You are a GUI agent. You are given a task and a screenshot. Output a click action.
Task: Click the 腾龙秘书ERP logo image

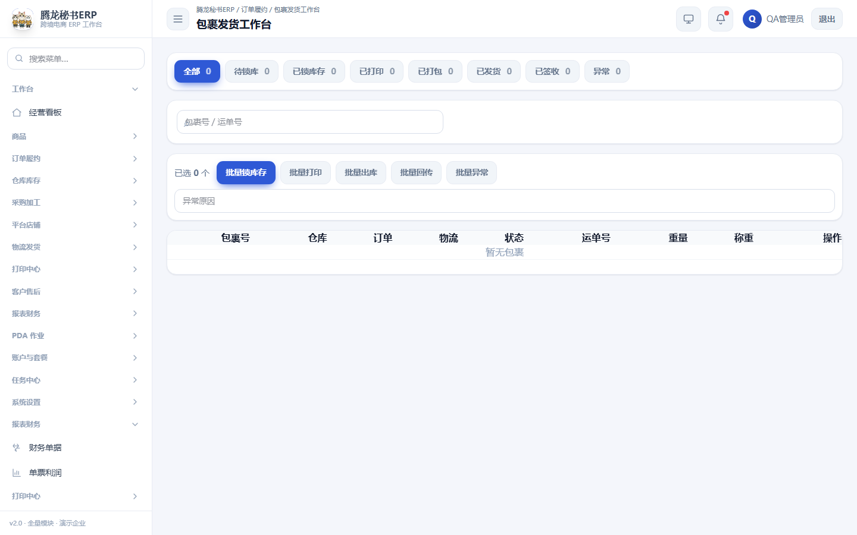pyautogui.click(x=23, y=19)
